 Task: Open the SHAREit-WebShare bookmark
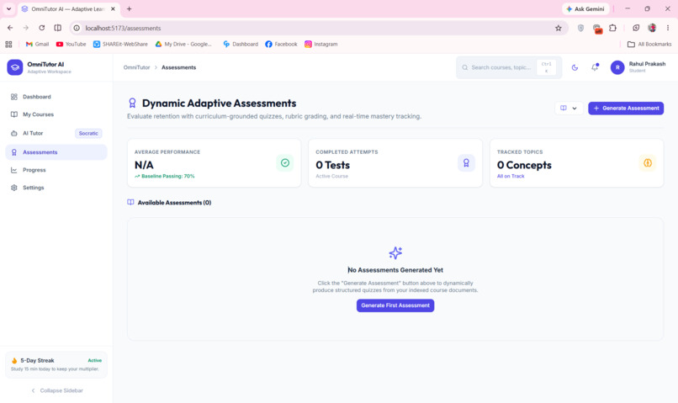[120, 44]
